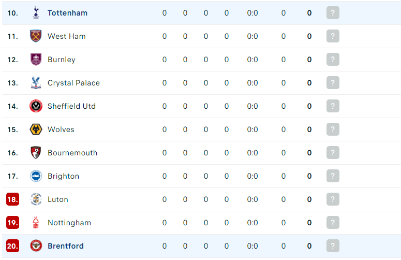The width and height of the screenshot is (401, 260).
Task: Click the Brentford bee badge
Action: click(x=36, y=245)
